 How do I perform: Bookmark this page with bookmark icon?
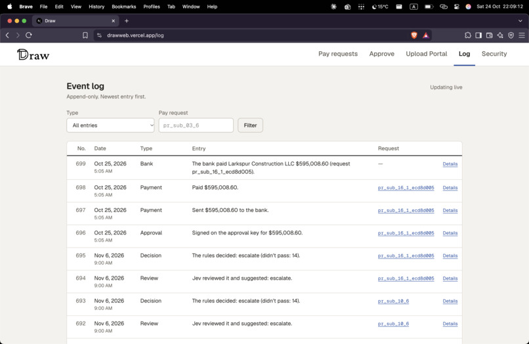click(x=85, y=35)
